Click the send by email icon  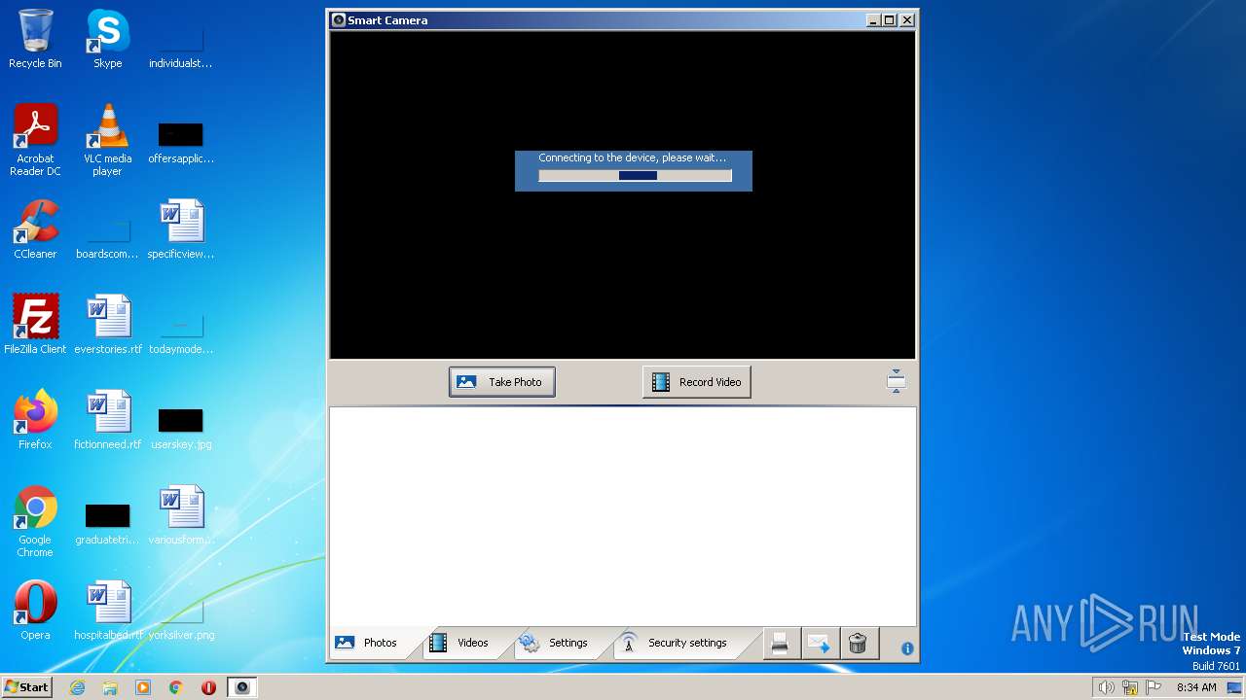coord(819,644)
